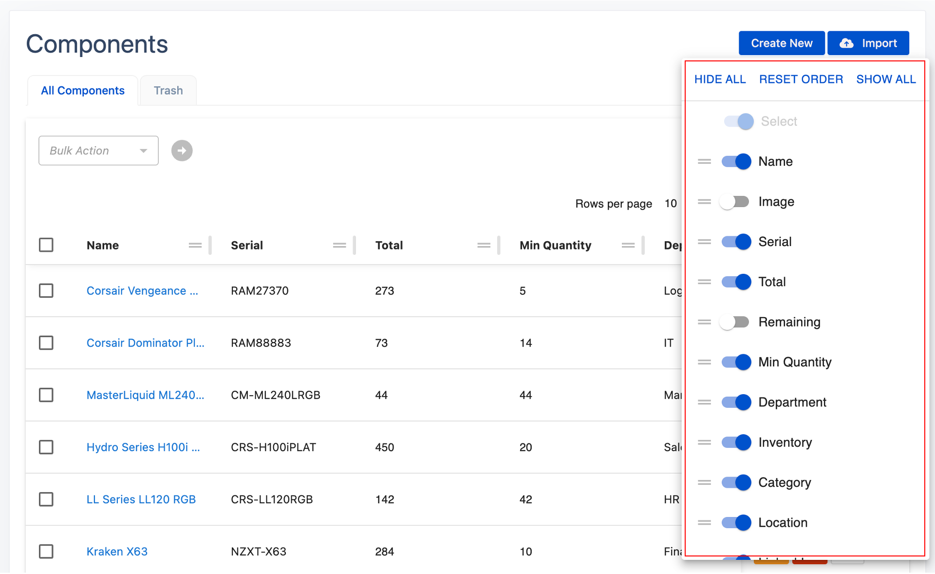Toggle the Category column switch

(x=736, y=482)
